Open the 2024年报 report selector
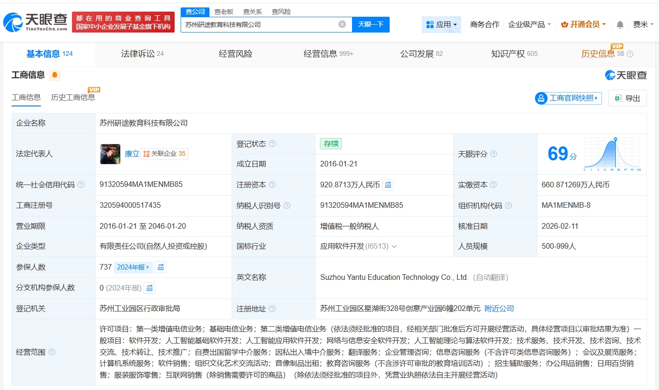The height and width of the screenshot is (390, 659). [133, 267]
